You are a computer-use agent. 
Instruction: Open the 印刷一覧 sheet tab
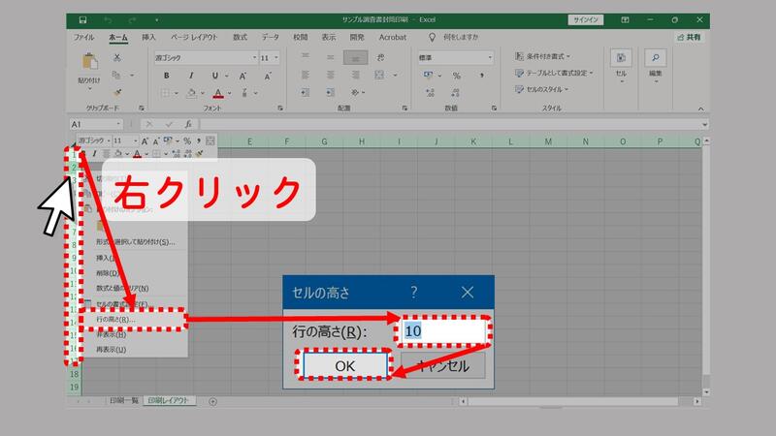click(124, 401)
